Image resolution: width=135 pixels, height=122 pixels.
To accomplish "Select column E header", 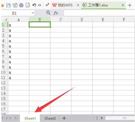I will 103,20.
